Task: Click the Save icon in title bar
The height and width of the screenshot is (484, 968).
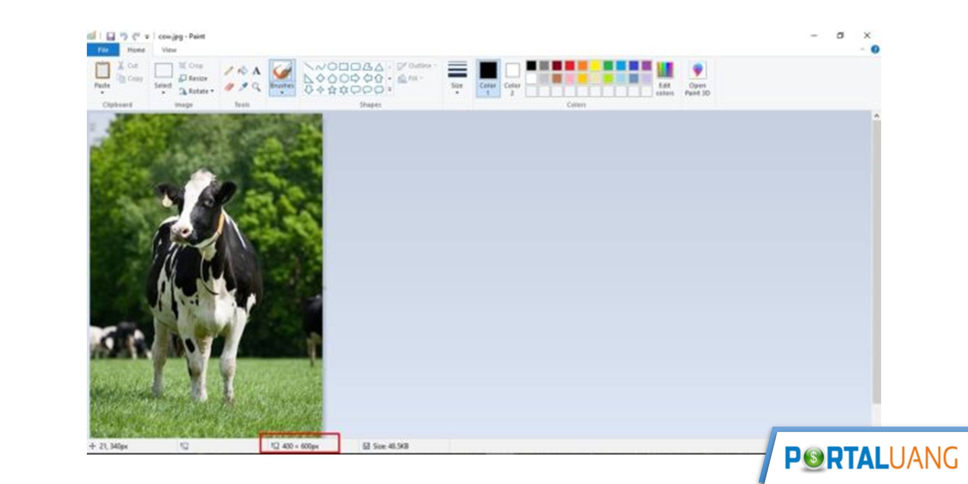Action: coord(110,36)
